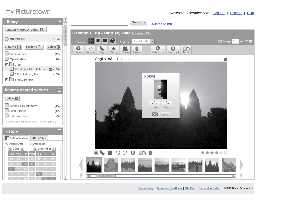This screenshot has height=217, width=290.
Task: Click the Folder + button
Action: [x=34, y=47]
